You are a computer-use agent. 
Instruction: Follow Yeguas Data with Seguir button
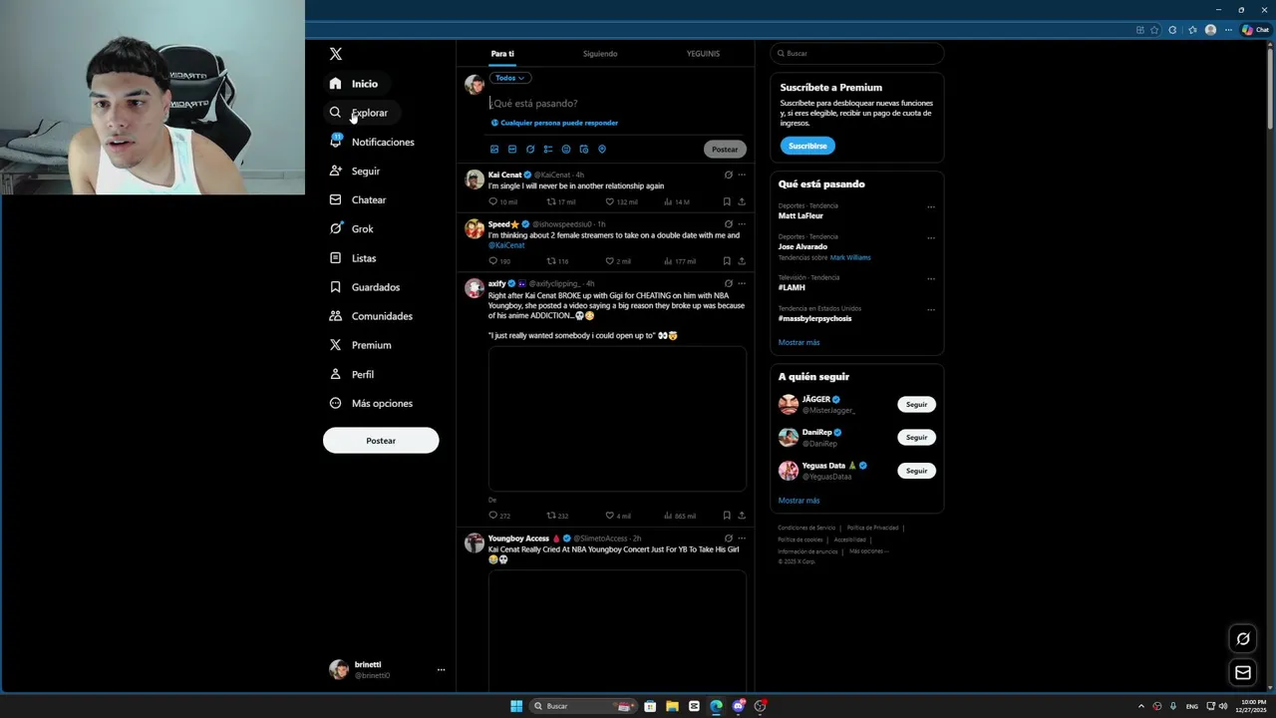(916, 471)
